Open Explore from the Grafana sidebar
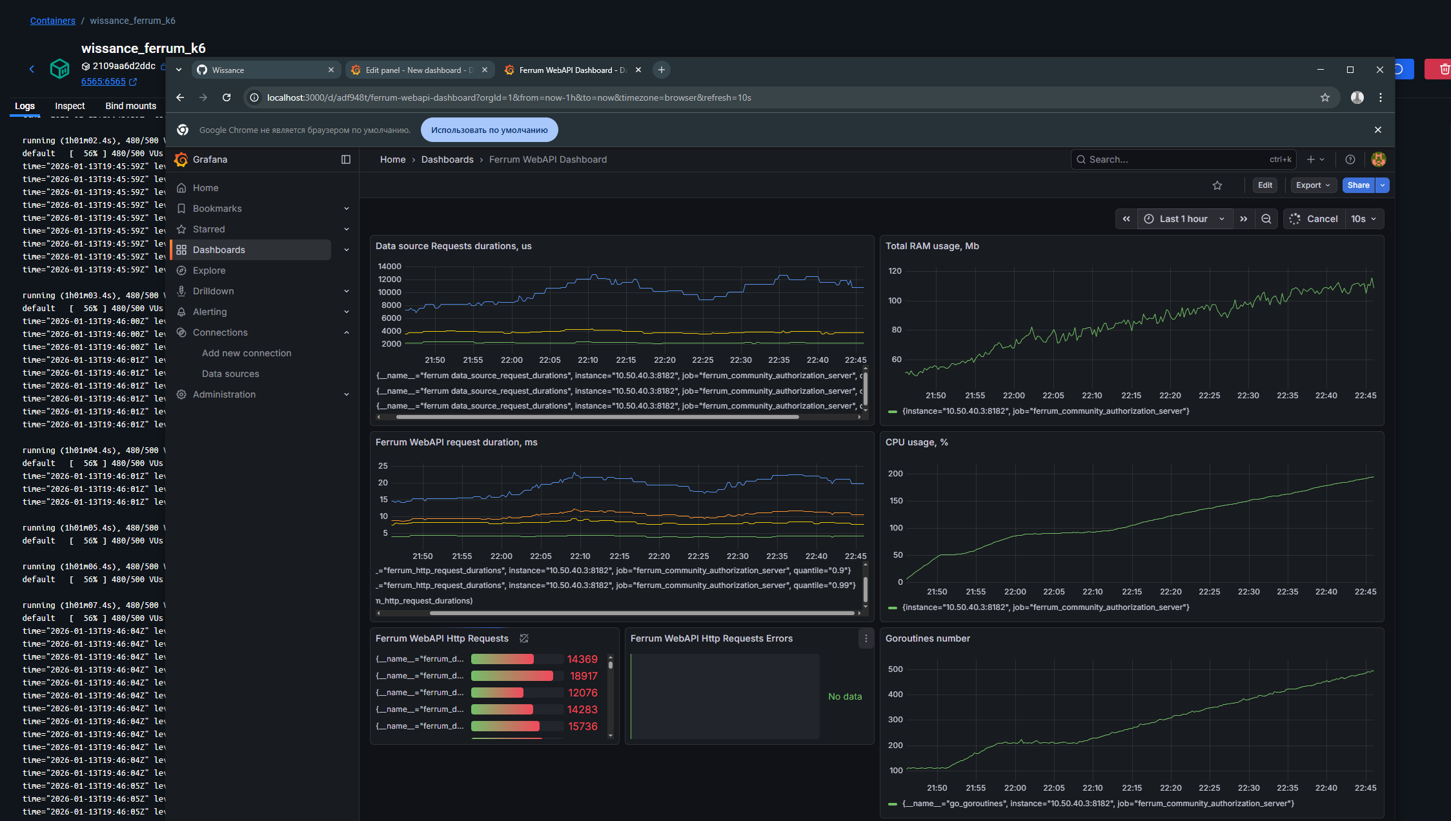Image resolution: width=1451 pixels, height=821 pixels. coord(208,270)
